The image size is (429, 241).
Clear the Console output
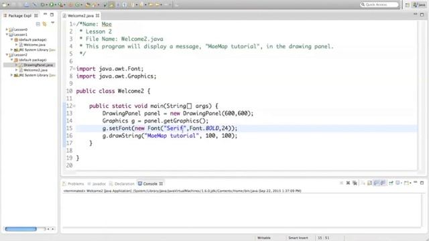point(363,183)
